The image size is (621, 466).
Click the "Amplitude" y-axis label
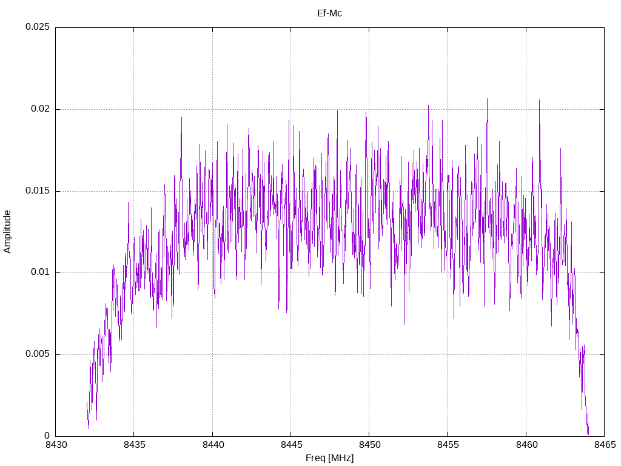pyautogui.click(x=7, y=232)
